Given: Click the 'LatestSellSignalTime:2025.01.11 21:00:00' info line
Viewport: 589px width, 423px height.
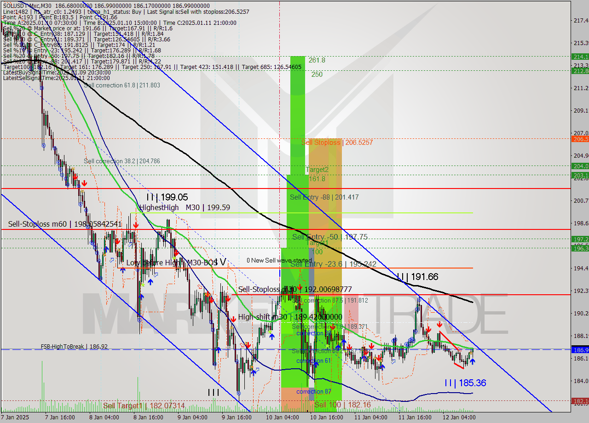Looking at the screenshot, I should (57, 78).
